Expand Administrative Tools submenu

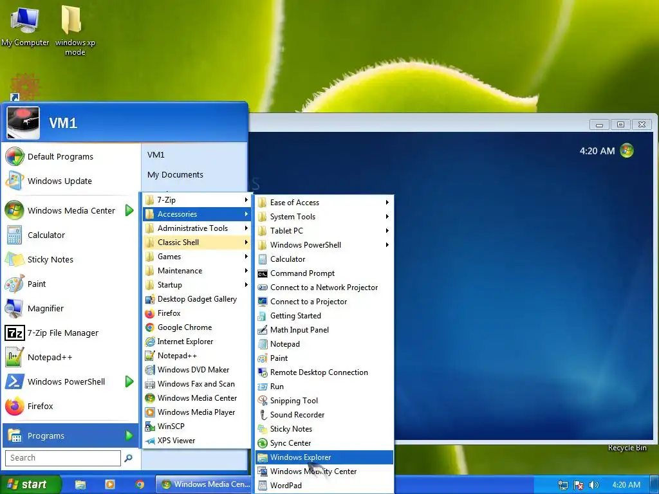pyautogui.click(x=197, y=228)
